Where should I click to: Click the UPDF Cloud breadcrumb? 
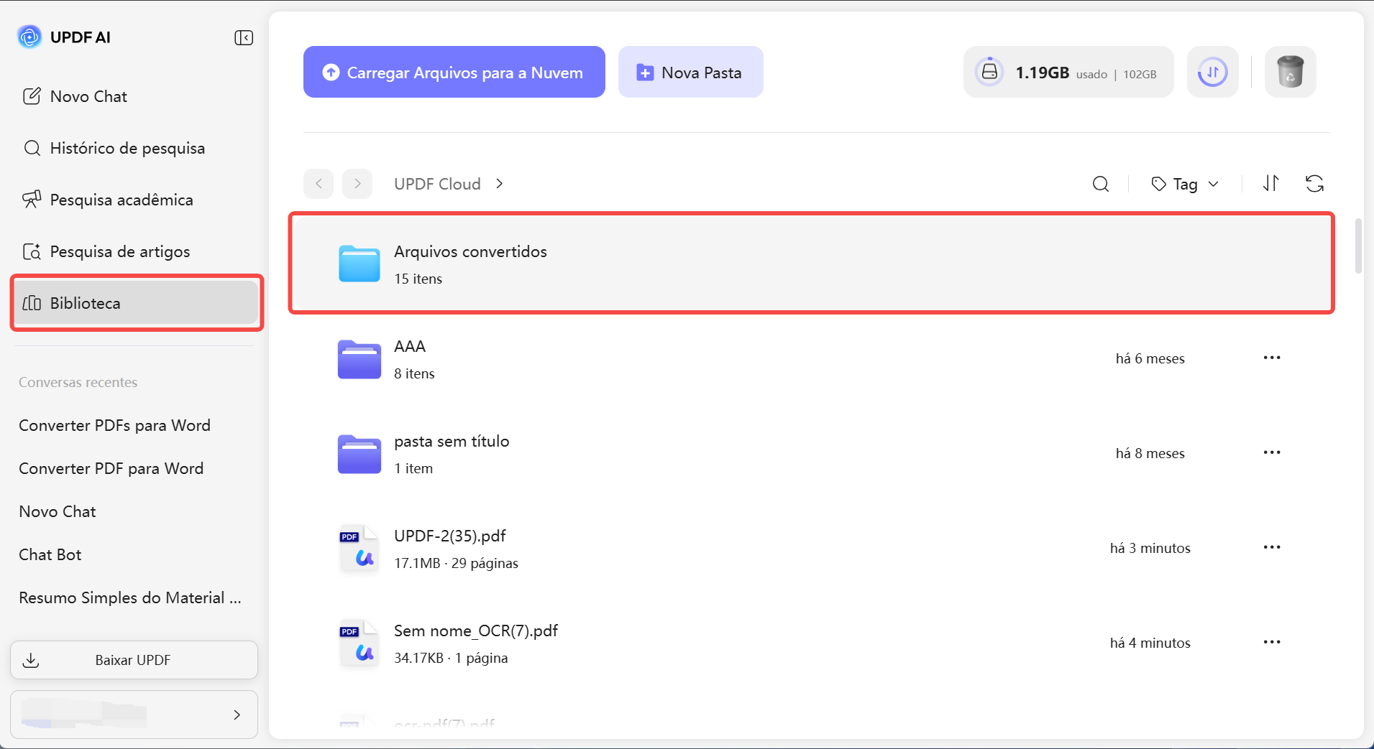coord(437,184)
